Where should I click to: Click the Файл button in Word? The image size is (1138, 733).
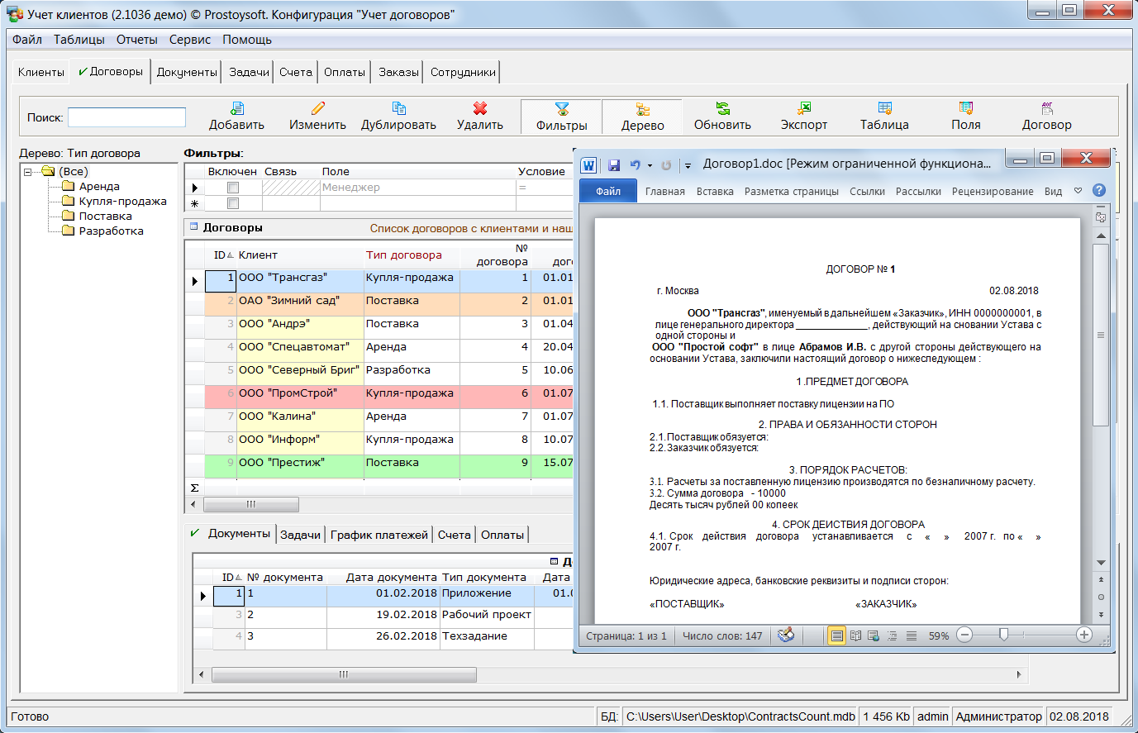click(x=608, y=191)
